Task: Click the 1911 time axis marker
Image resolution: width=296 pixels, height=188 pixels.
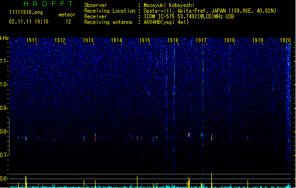Action: pos(32,40)
